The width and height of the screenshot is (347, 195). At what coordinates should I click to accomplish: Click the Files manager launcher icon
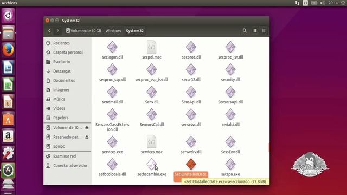[x=8, y=32]
